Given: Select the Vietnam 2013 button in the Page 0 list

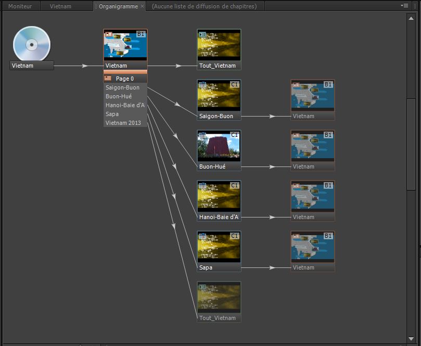Looking at the screenshot, I should coord(123,123).
